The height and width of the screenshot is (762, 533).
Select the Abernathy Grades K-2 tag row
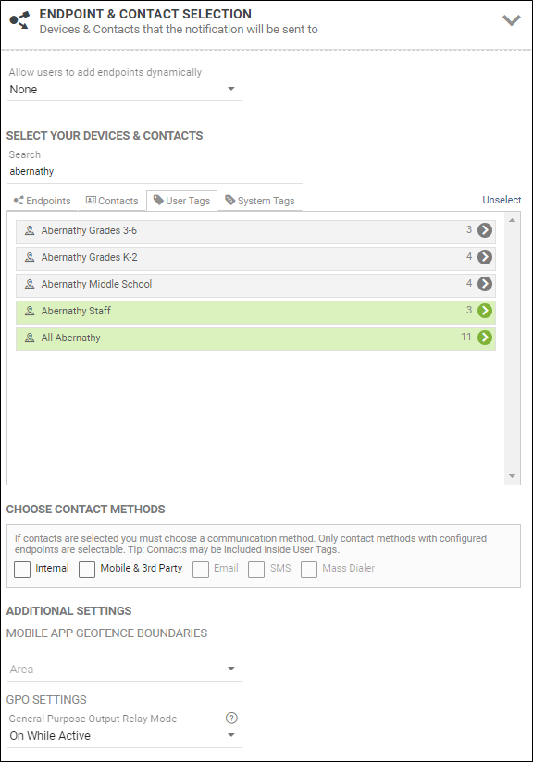(255, 257)
